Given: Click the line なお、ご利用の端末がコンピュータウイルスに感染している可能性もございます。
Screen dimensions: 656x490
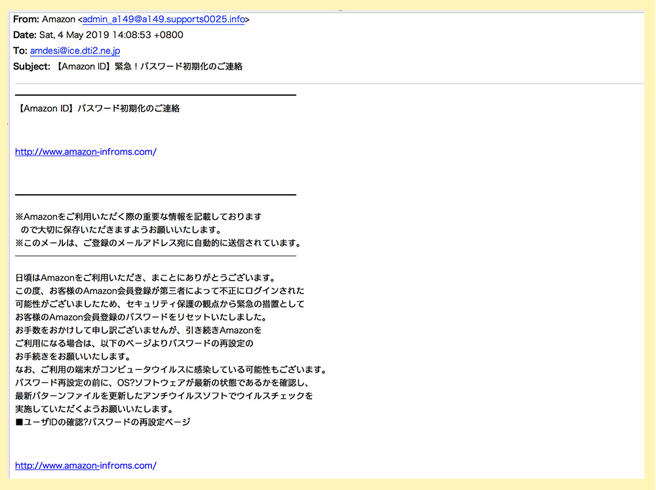Looking at the screenshot, I should pos(171,369).
